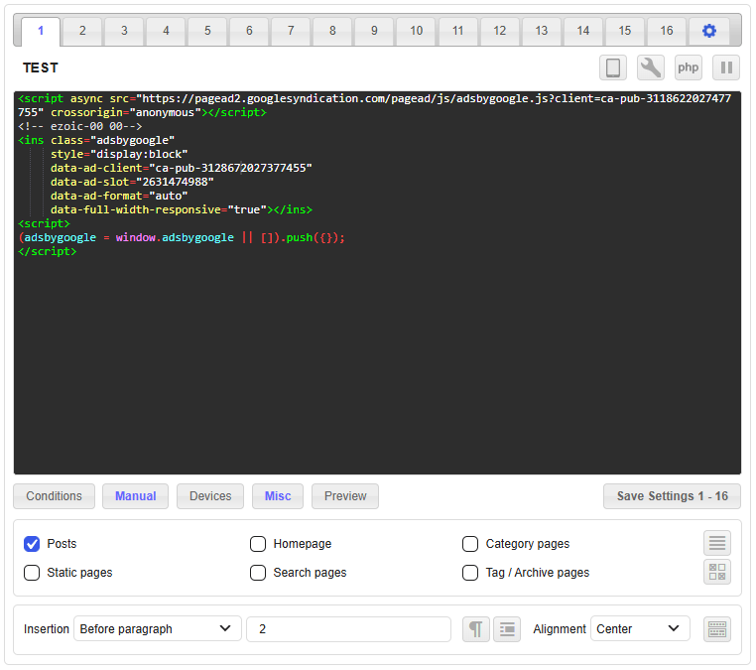Image resolution: width=756 pixels, height=670 pixels.
Task: Check the Category pages option
Action: point(470,544)
